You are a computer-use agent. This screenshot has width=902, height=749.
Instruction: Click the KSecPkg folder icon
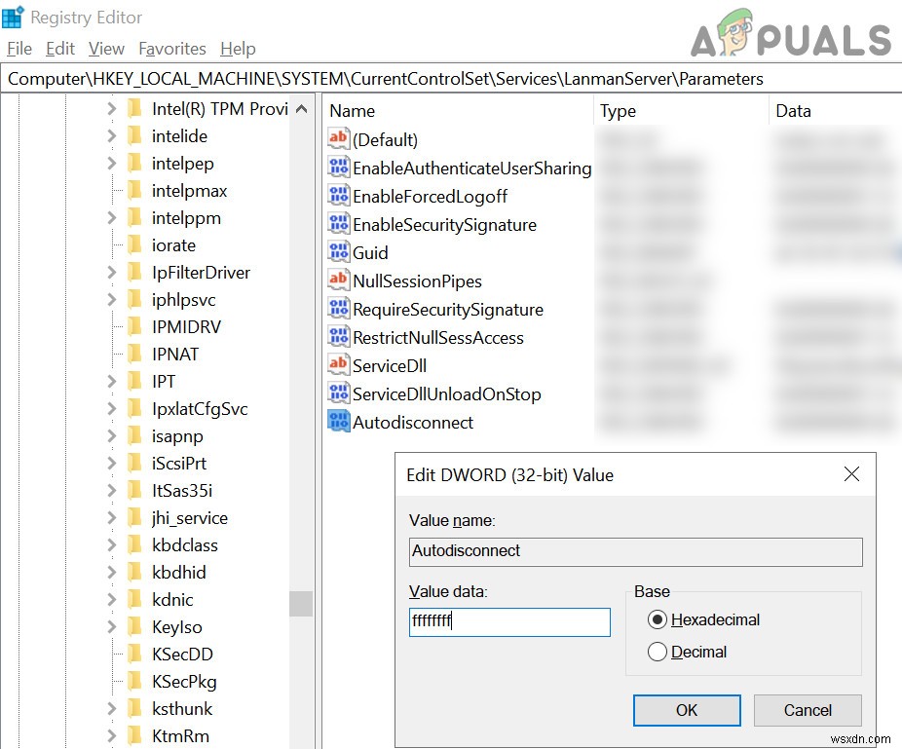click(134, 681)
